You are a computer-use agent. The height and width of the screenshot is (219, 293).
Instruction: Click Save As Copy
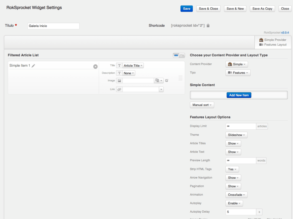262,9
